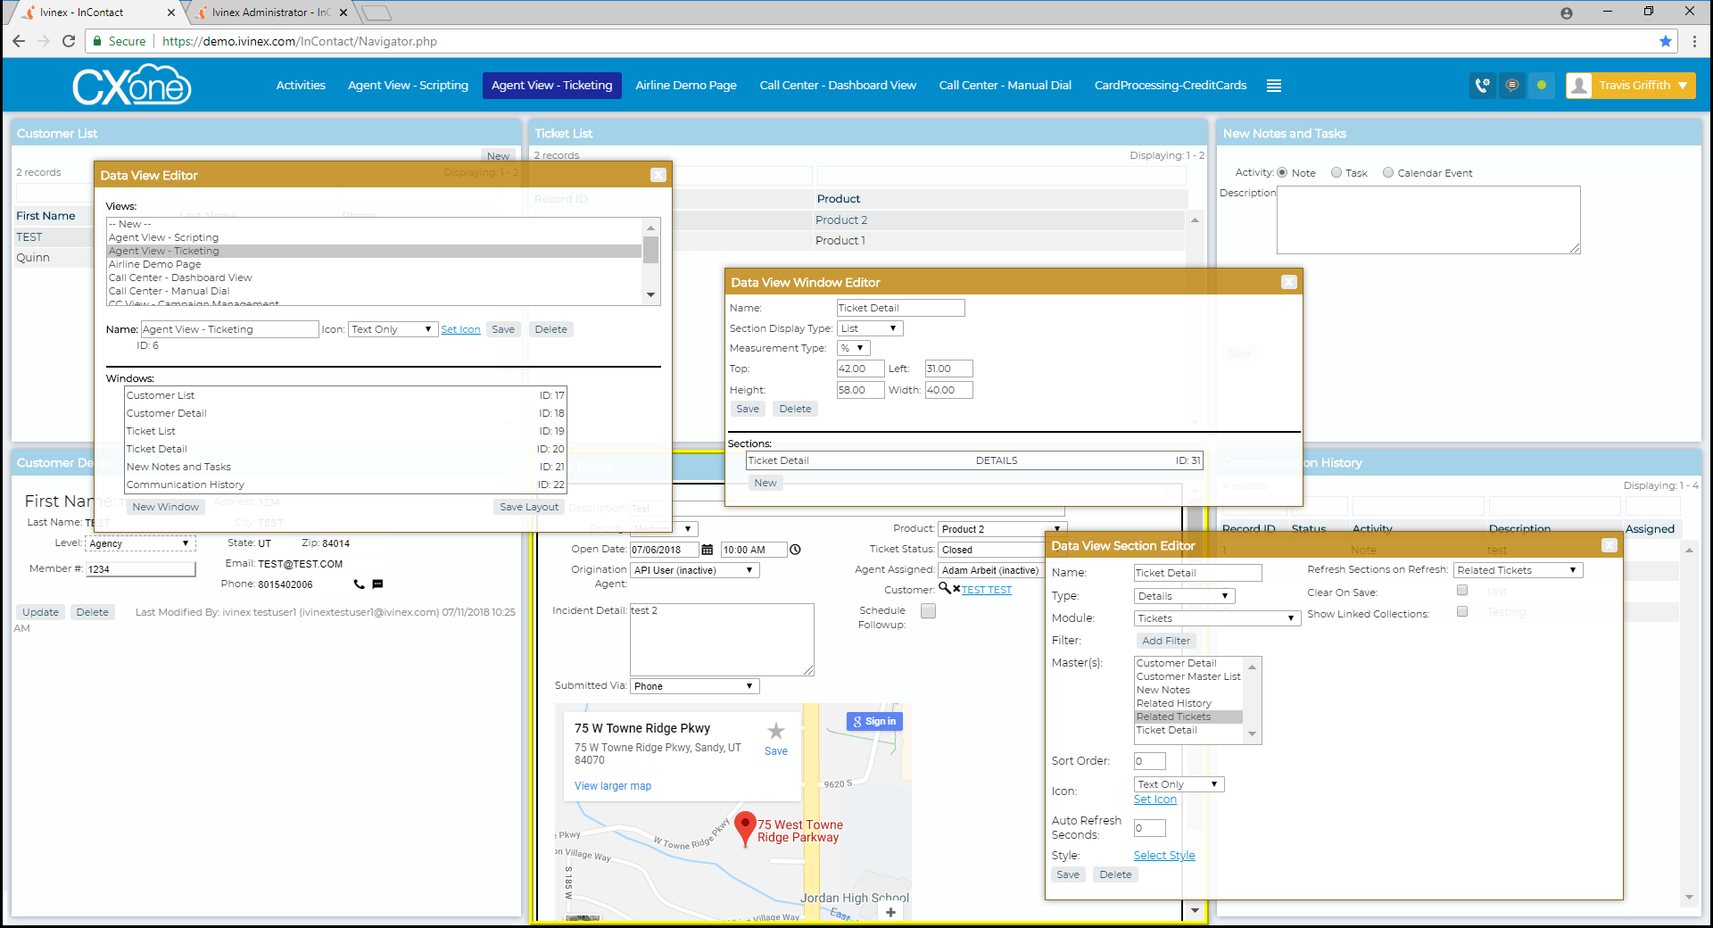Viewport: 1713px width, 928px height.
Task: Open the Measurement Type percent dropdown
Action: pos(854,348)
